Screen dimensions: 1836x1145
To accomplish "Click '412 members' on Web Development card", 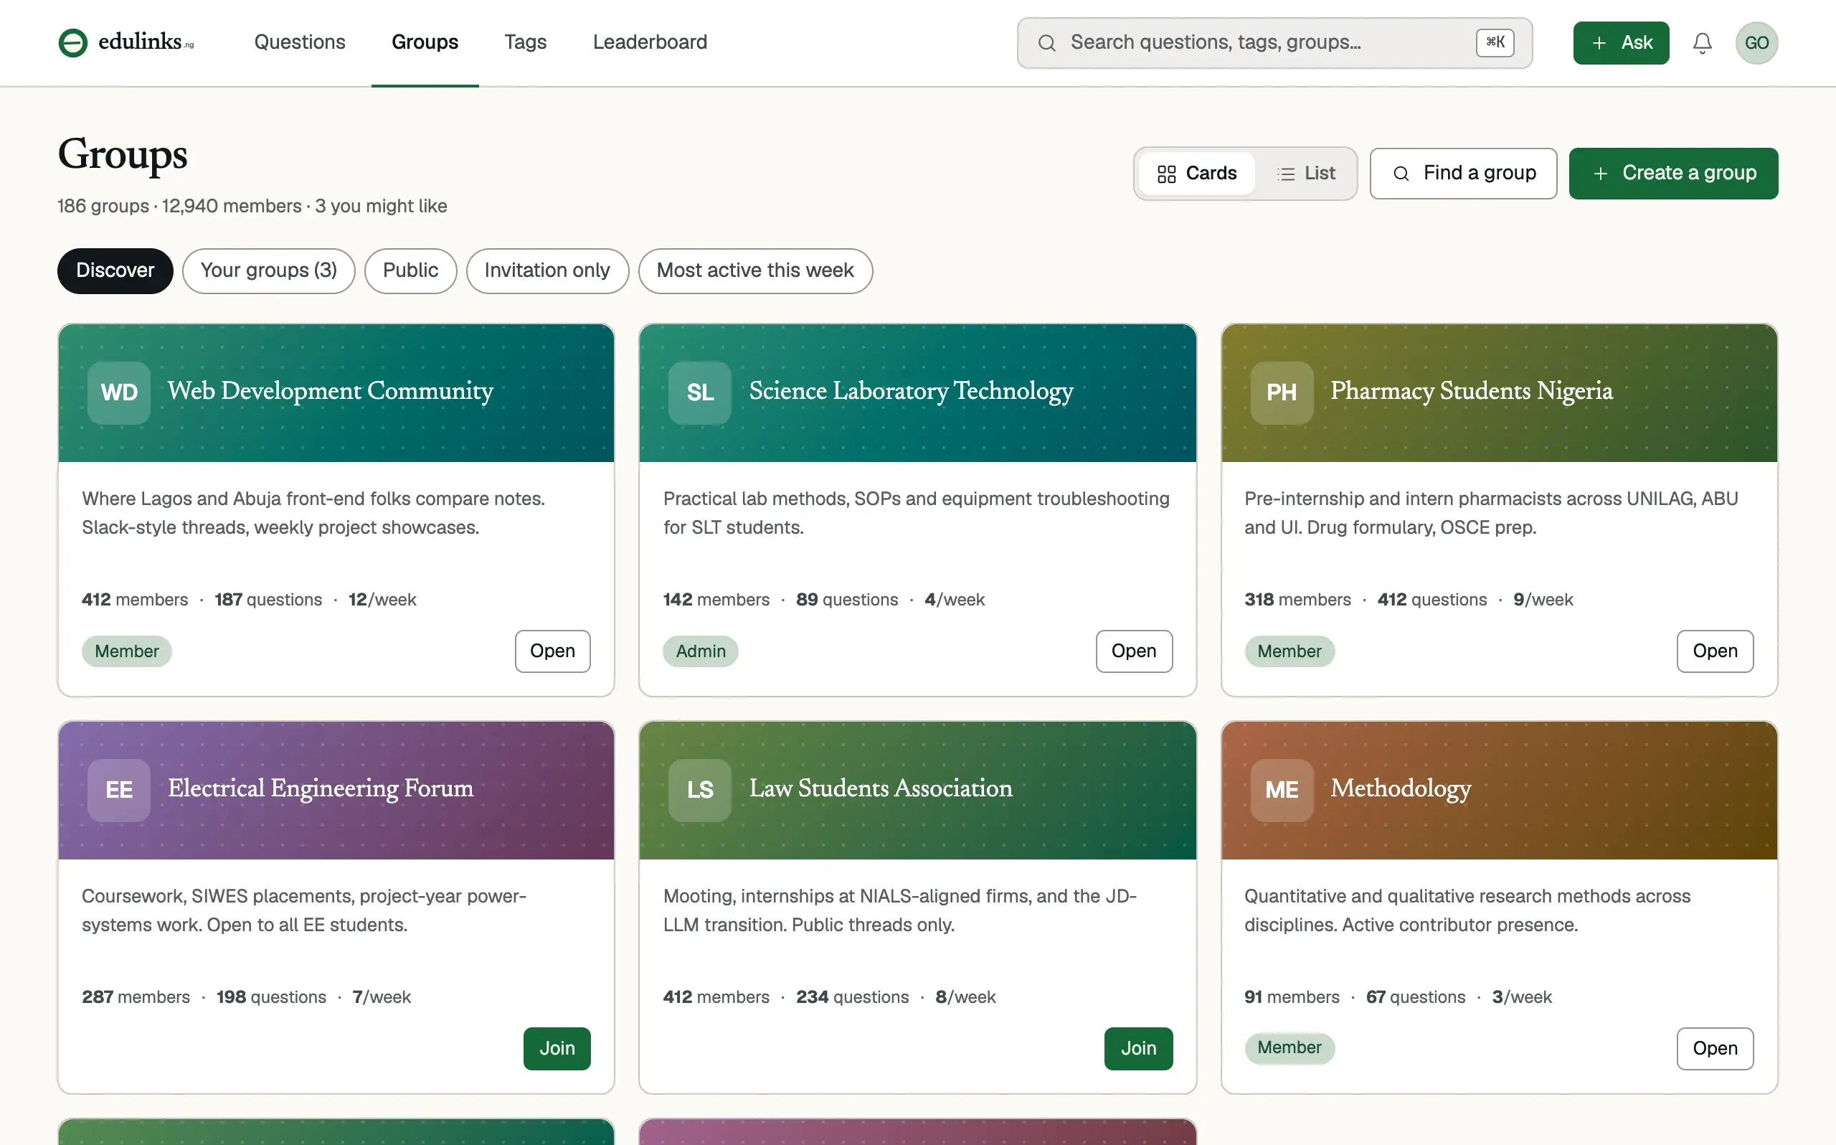I will point(135,600).
